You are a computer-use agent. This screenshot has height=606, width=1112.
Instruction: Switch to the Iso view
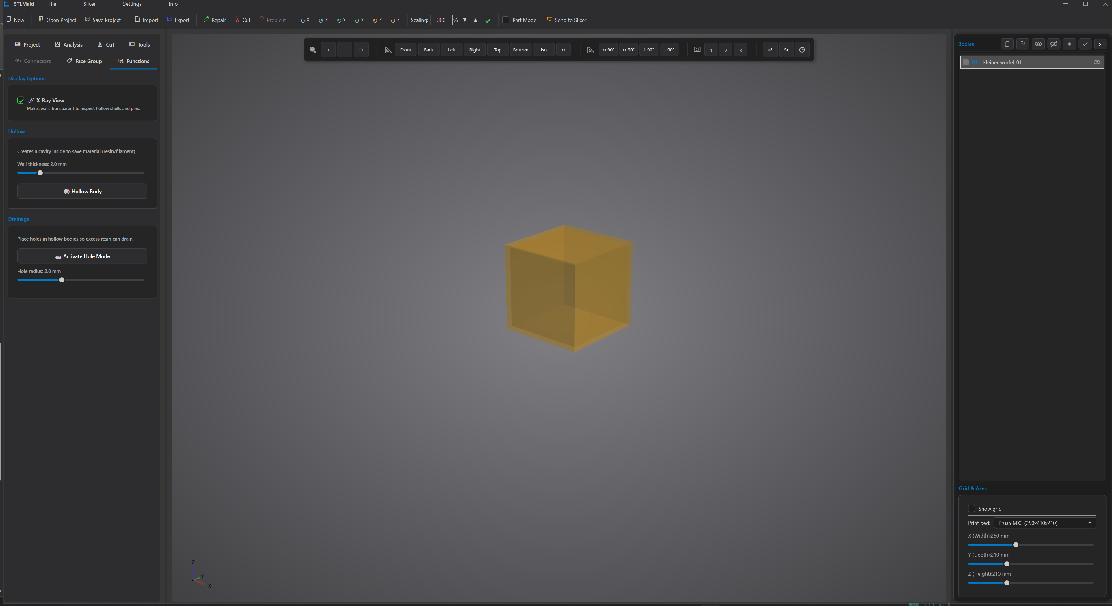click(544, 50)
